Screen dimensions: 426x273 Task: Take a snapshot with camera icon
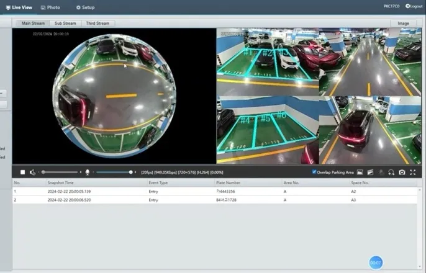pyautogui.click(x=402, y=172)
